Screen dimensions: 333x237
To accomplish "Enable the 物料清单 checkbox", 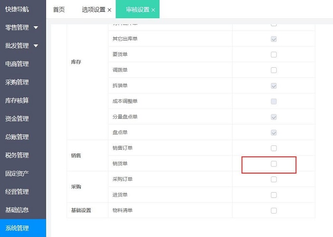I will (x=274, y=210).
